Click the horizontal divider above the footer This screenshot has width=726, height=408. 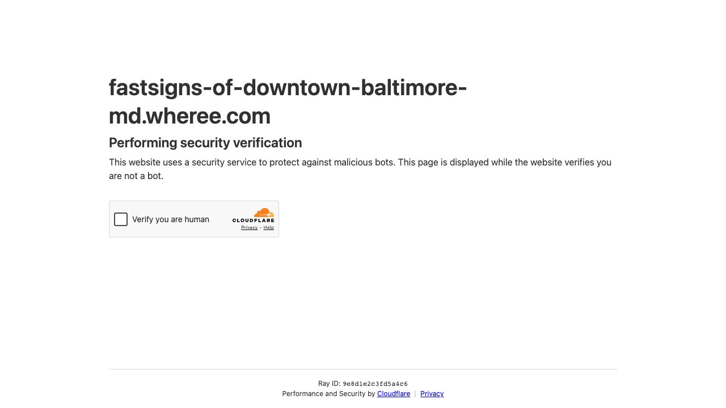(x=363, y=369)
